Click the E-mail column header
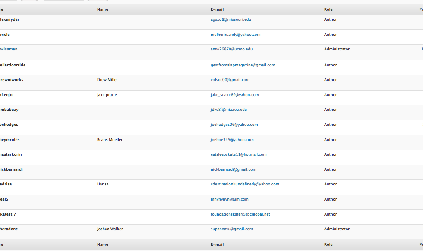 click(x=217, y=9)
